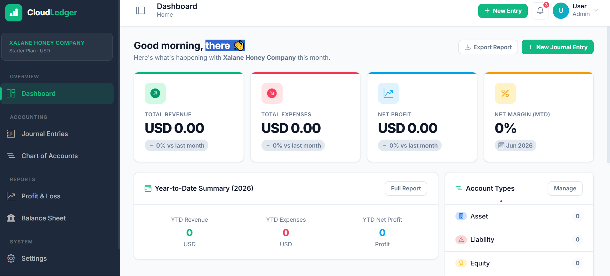Click the Chart of Accounts list icon
Viewport: 610px width, 276px height.
[11, 156]
